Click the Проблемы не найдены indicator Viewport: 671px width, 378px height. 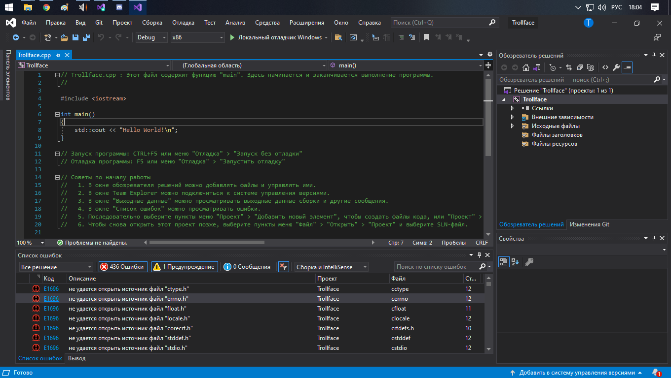pyautogui.click(x=92, y=243)
